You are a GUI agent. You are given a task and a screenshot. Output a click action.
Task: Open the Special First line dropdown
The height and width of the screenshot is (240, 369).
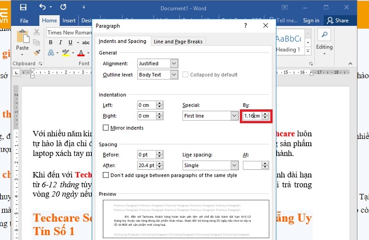tap(234, 116)
